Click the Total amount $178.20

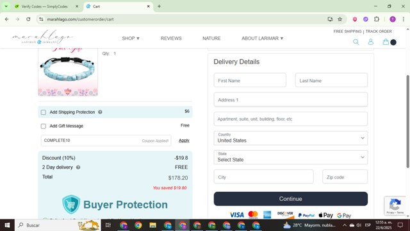click(x=178, y=178)
